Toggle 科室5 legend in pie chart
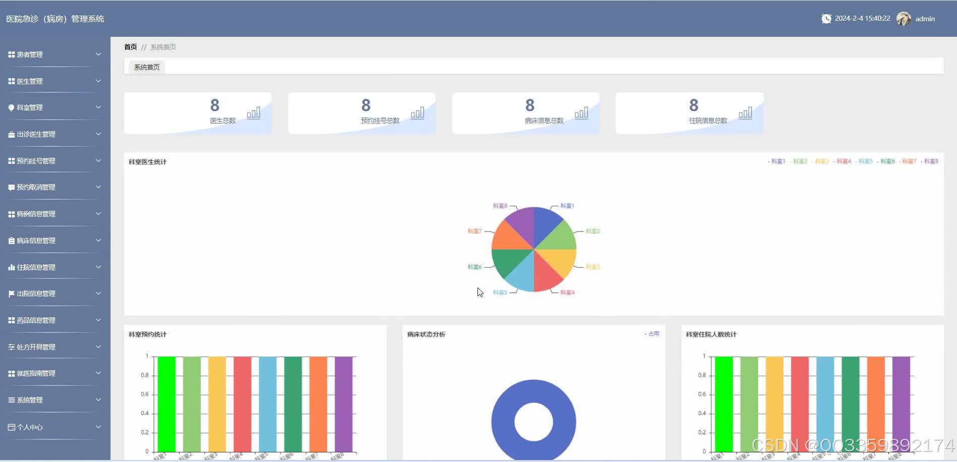Image resolution: width=957 pixels, height=462 pixels. 864,161
